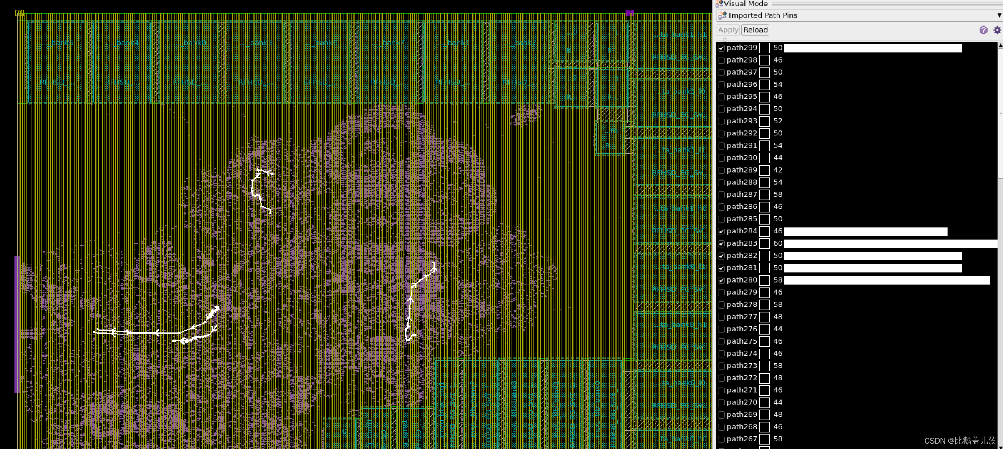Click the white histogram bar for path283

(890, 244)
